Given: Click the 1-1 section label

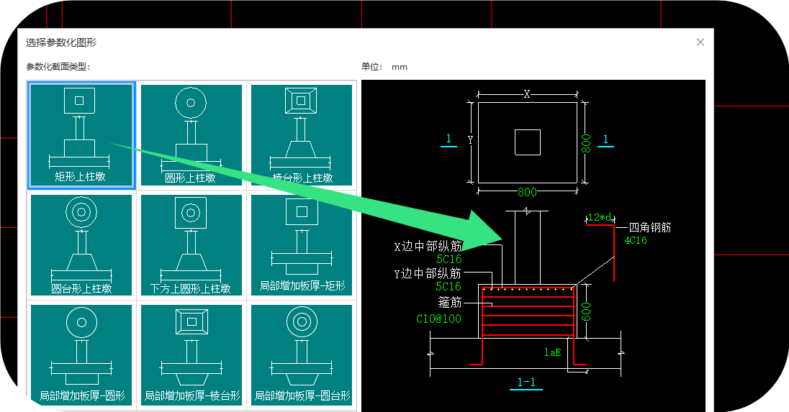Looking at the screenshot, I should pos(526,383).
